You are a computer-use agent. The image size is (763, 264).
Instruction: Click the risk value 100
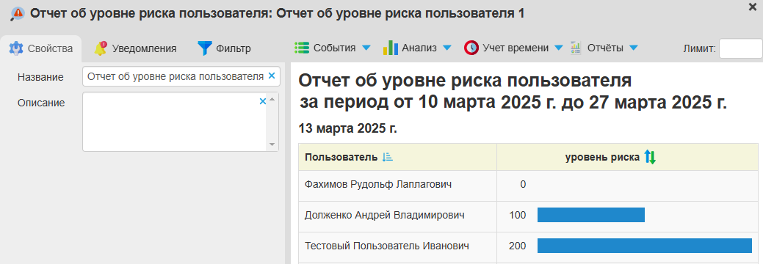[517, 216]
